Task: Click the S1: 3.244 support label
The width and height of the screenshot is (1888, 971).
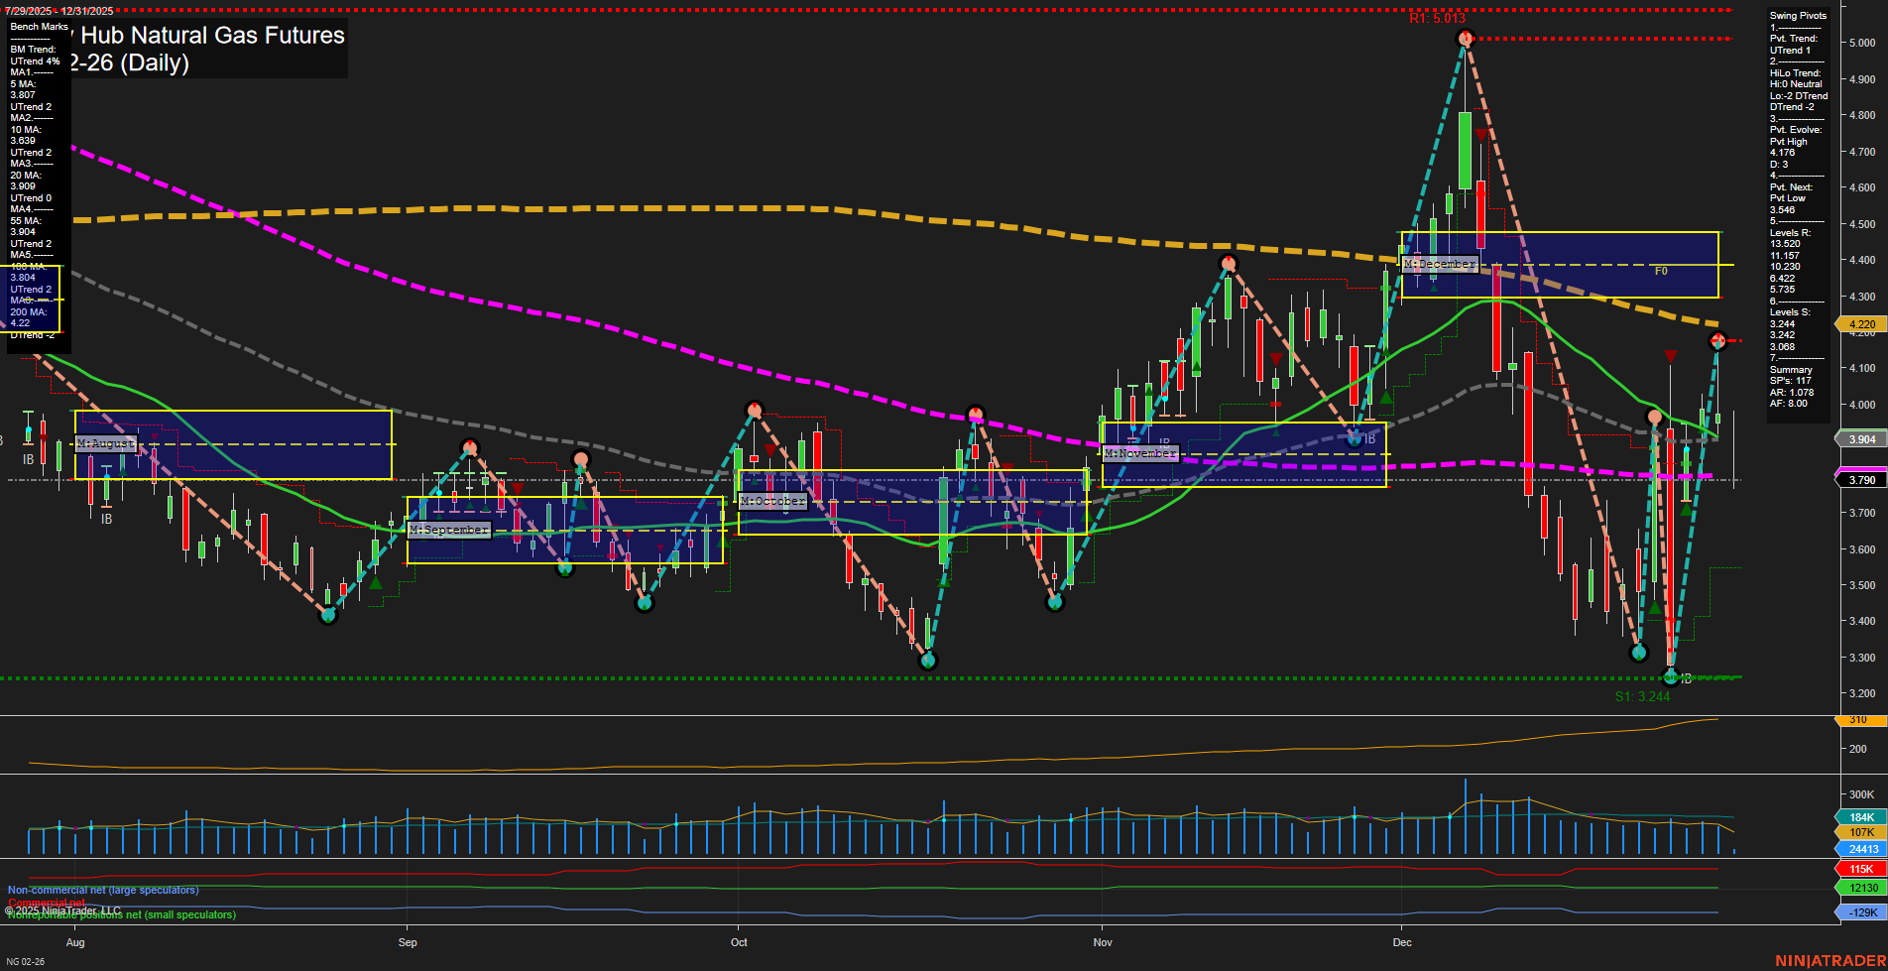Action: [x=1641, y=696]
